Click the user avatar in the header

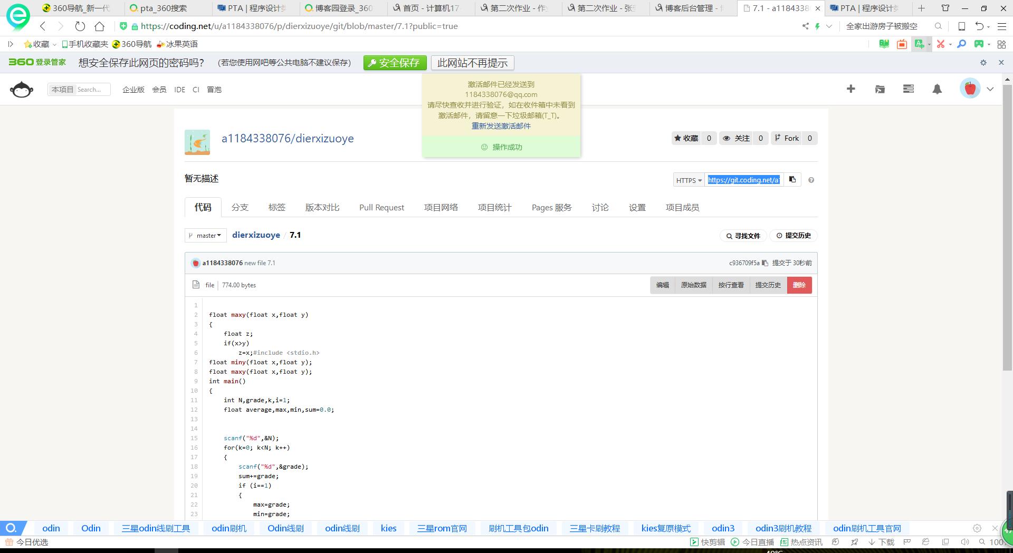point(970,89)
